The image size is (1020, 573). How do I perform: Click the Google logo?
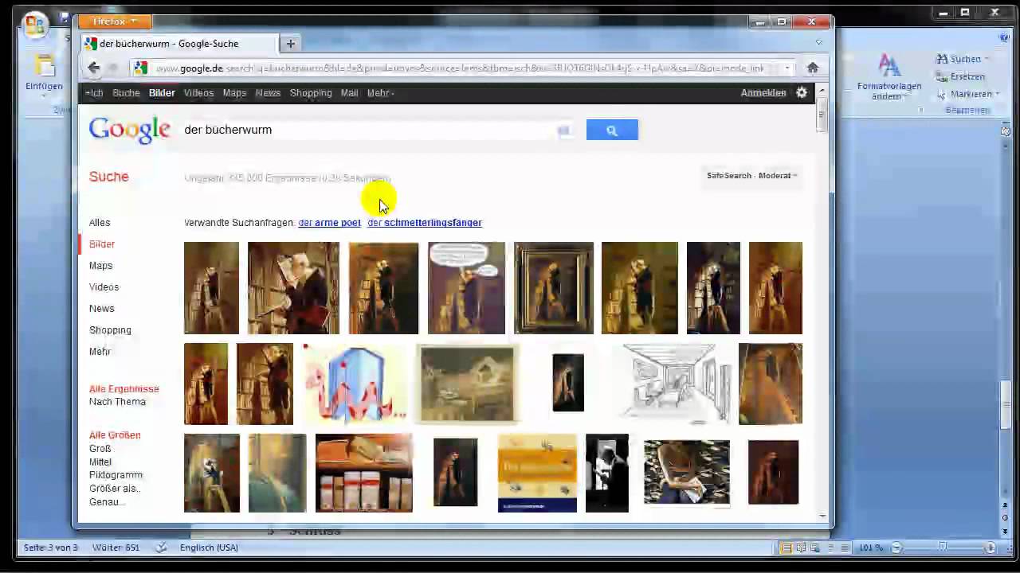(129, 130)
